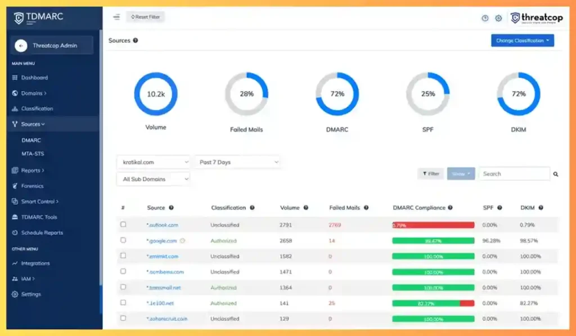The width and height of the screenshot is (576, 336).
Task: Click the Failed Mails column help icon
Action: tap(366, 208)
